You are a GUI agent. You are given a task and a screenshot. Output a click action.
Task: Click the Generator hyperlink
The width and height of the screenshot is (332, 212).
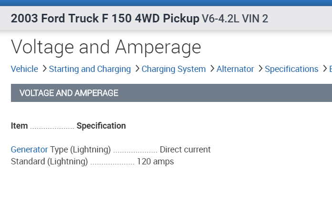[29, 150]
